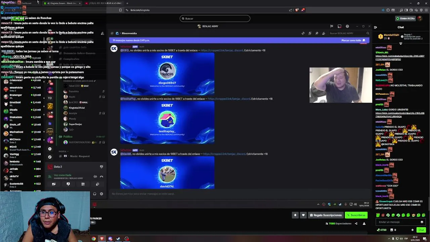Click the Brave shields icon in address bar

[x=297, y=10]
